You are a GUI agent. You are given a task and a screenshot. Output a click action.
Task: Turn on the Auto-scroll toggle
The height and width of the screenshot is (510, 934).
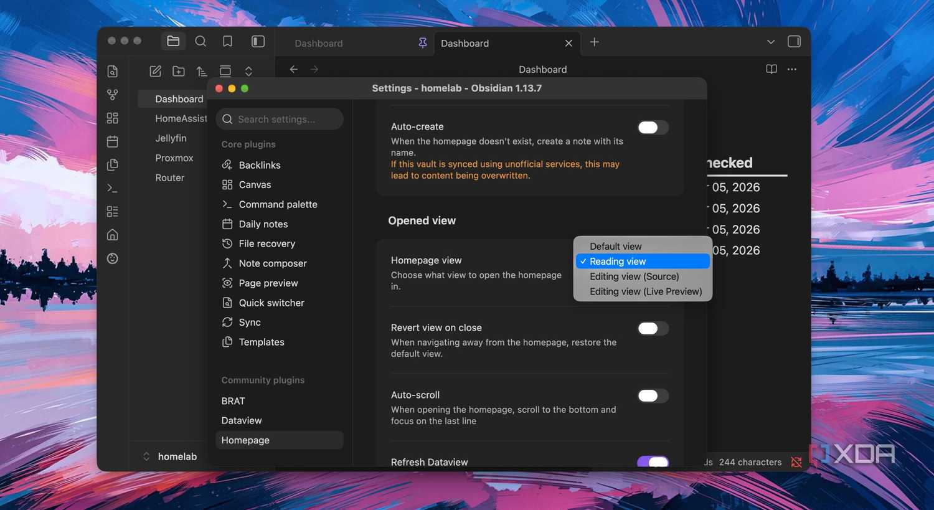653,395
